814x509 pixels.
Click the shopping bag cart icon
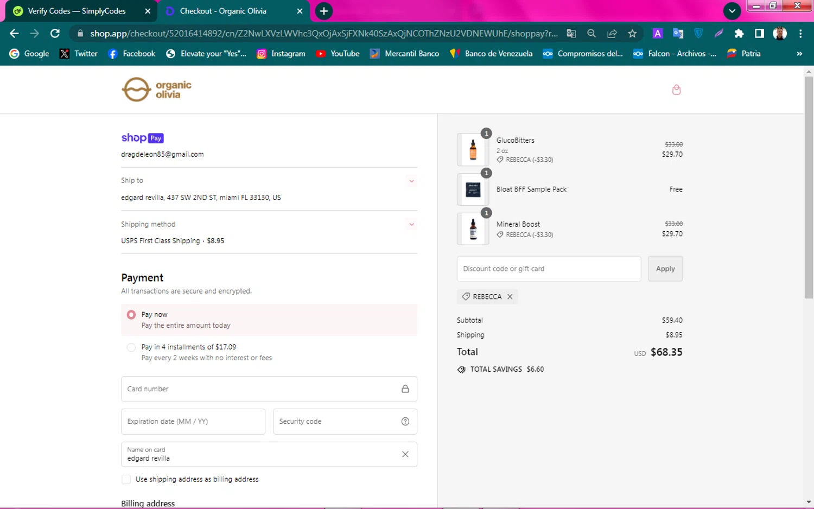(x=676, y=90)
